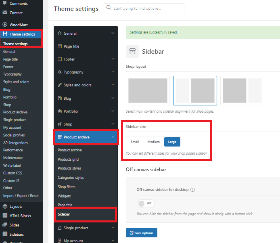Choose full width shop layout without sidebar

point(148,90)
